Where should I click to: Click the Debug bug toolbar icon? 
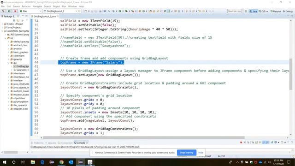click(113, 11)
